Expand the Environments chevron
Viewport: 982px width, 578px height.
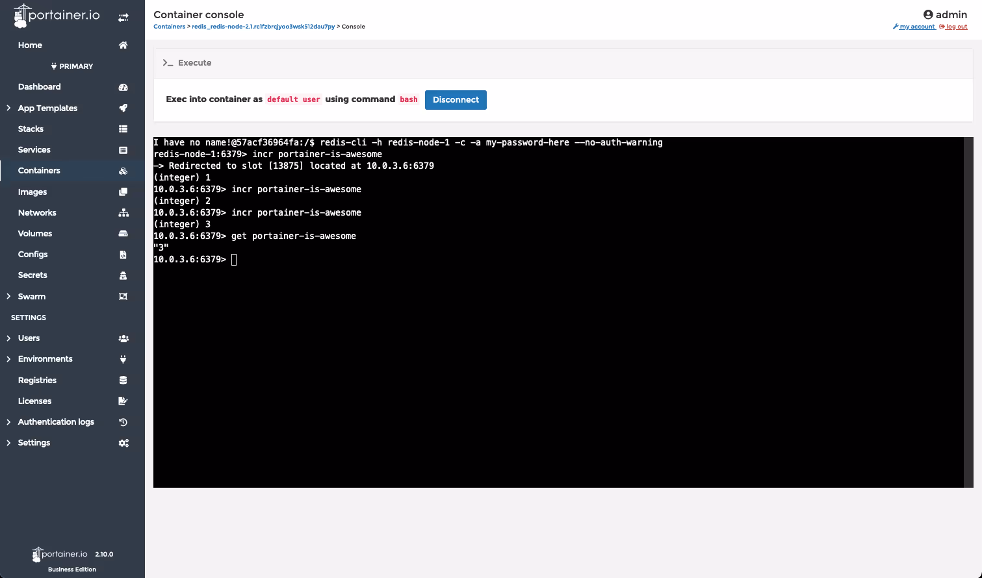coord(8,359)
